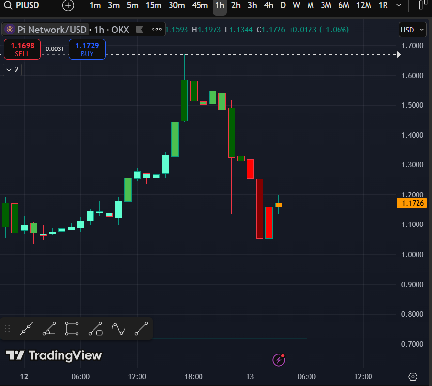Select the 3M interval
This screenshot has width=432, height=386.
pos(326,5)
